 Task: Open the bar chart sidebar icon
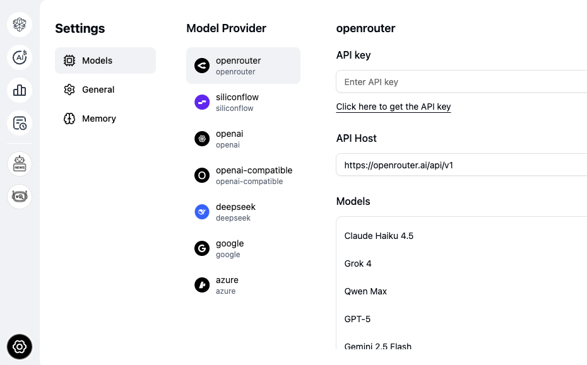point(20,90)
